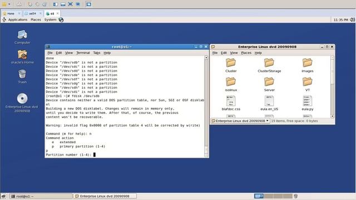Close the oel54 tab
The width and height of the screenshot is (356, 200).
[41, 13]
